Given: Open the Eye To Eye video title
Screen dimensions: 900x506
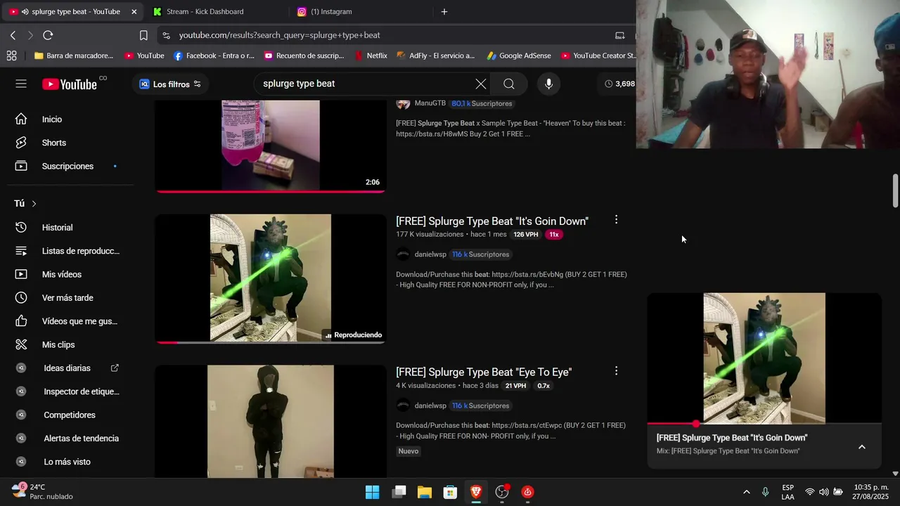Looking at the screenshot, I should 484,372.
